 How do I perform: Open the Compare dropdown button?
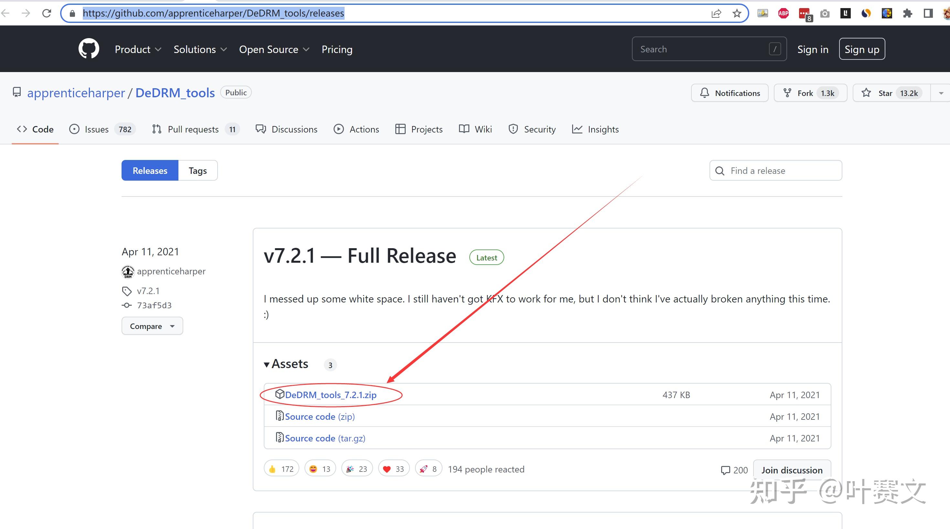(x=152, y=326)
